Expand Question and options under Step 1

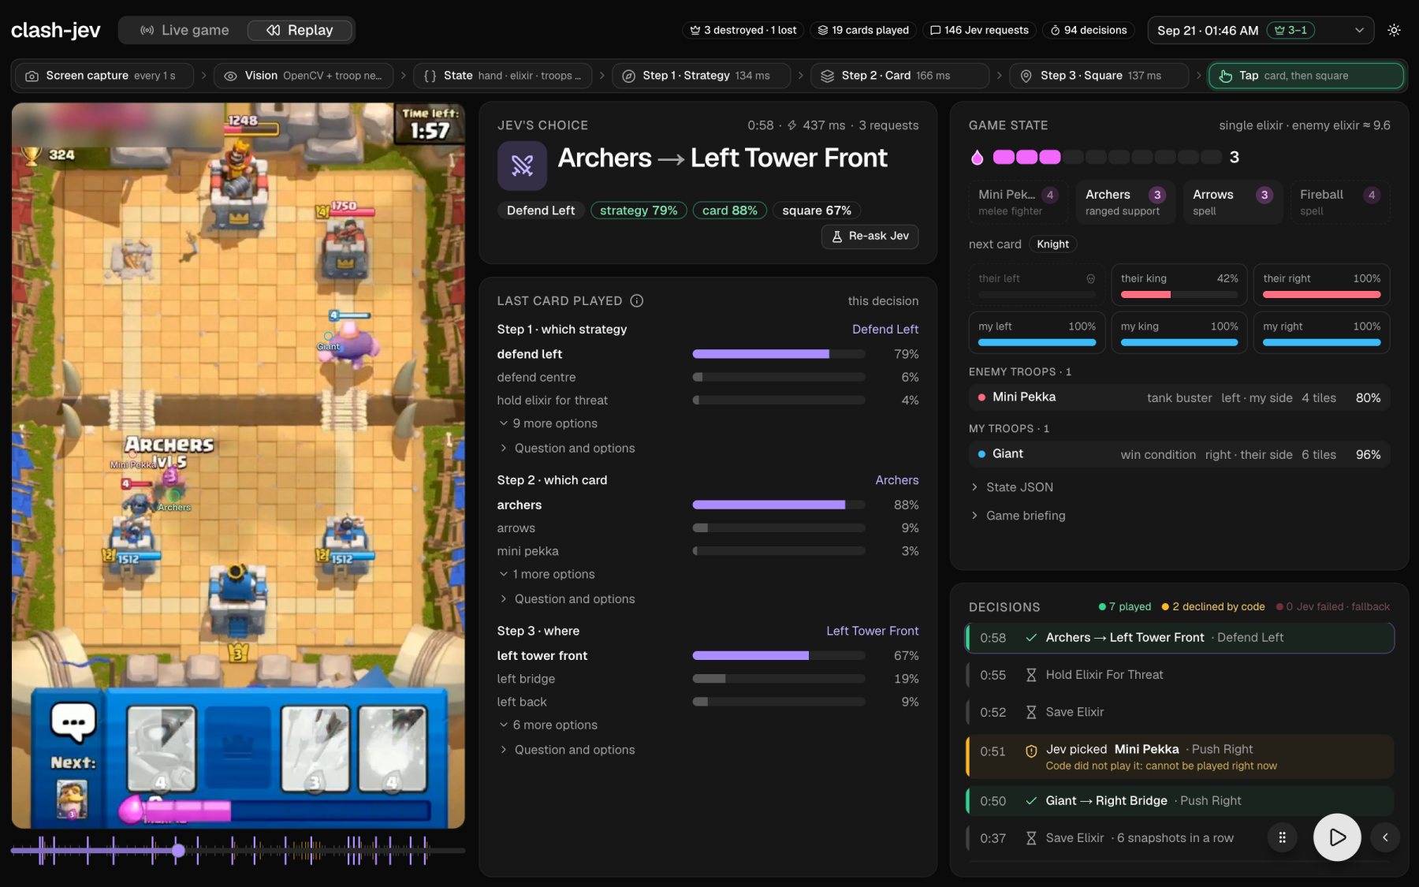[567, 448]
